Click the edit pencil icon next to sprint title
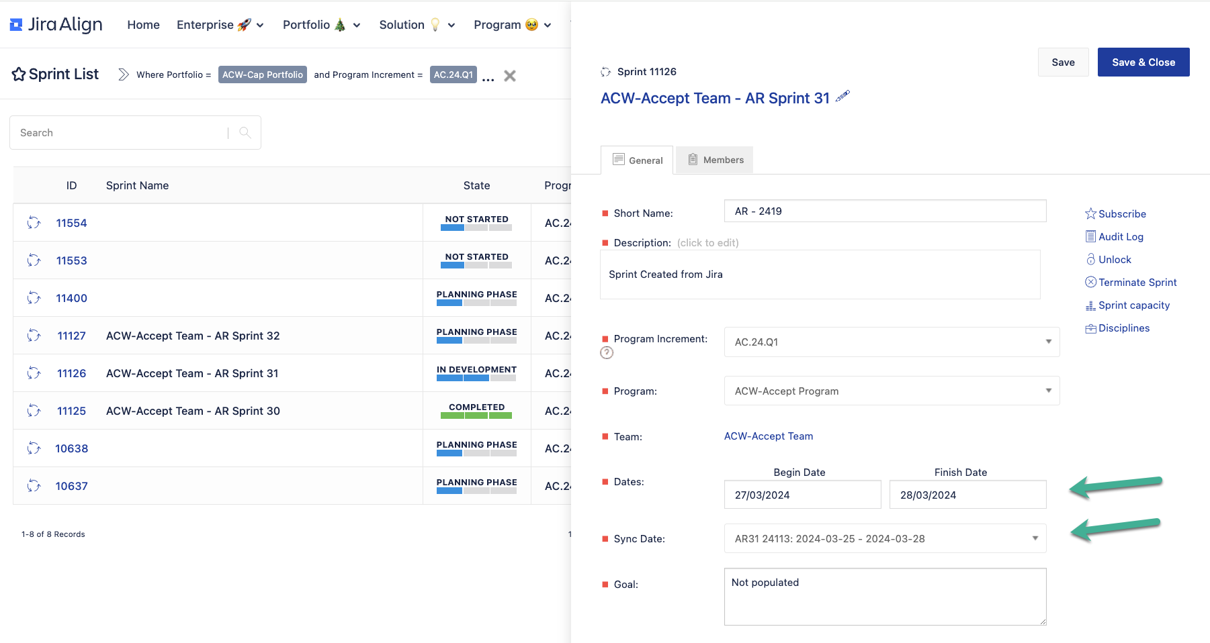The image size is (1210, 643). tap(842, 97)
